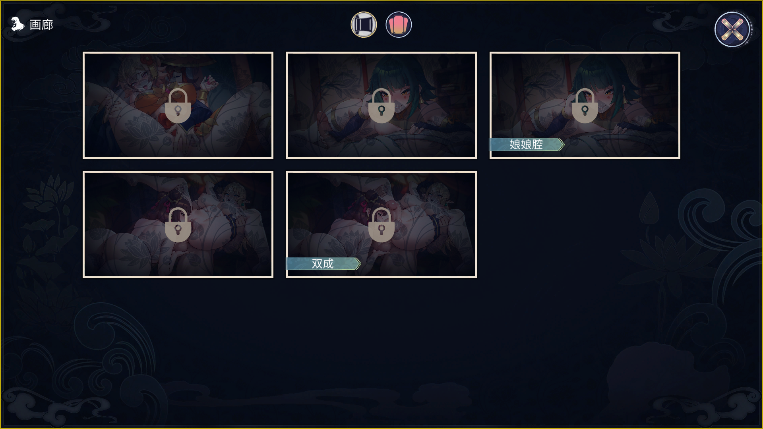Select the 双成 name label
Screen dimensions: 763x429
click(323, 264)
